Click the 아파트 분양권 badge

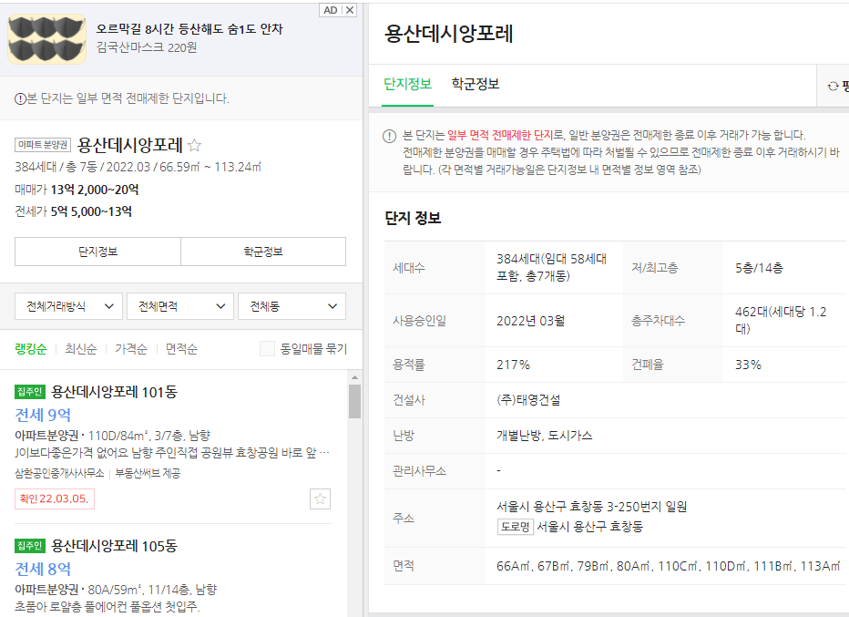coord(43,145)
